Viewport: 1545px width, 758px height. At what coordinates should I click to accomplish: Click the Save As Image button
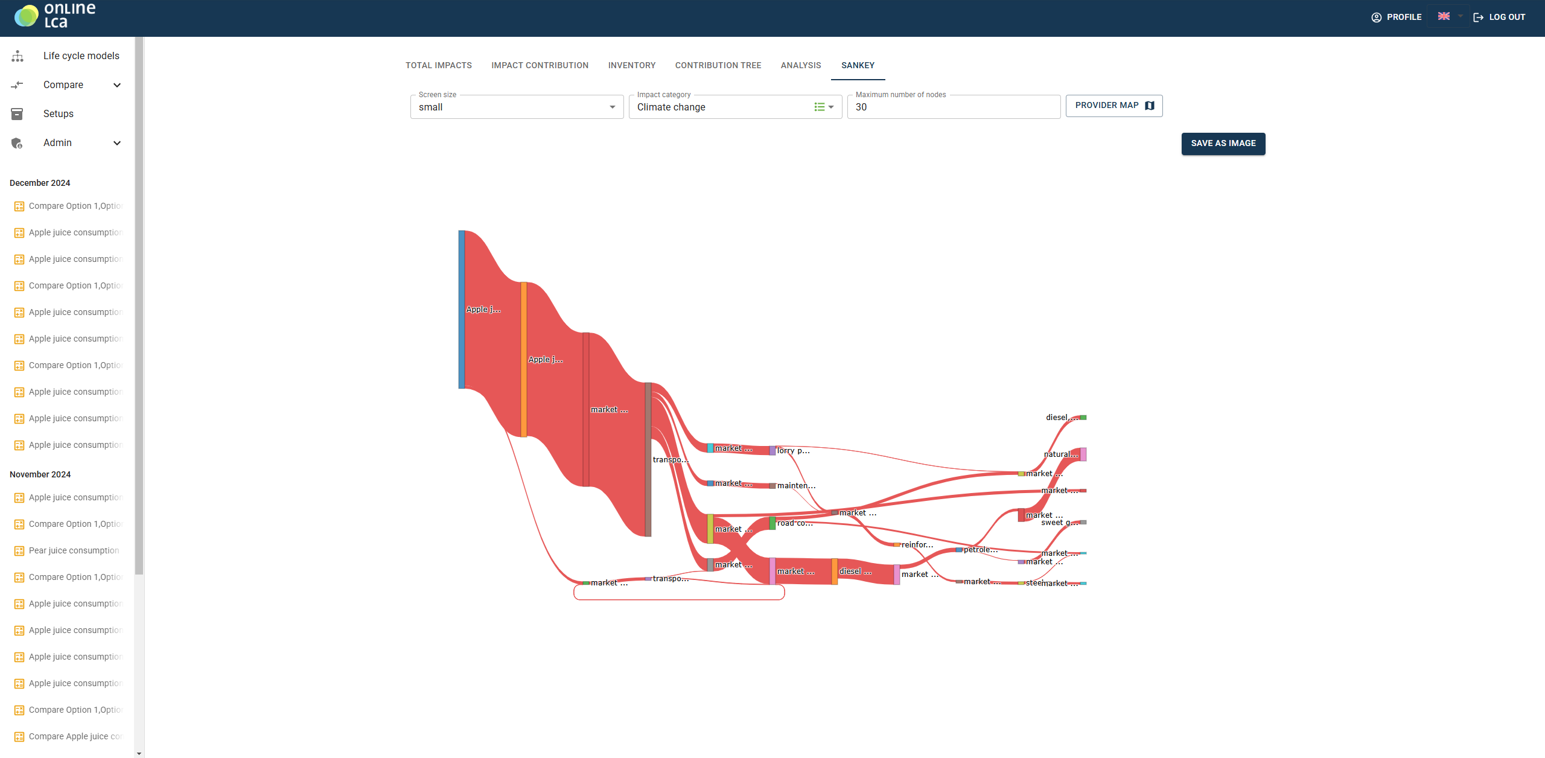coord(1223,144)
